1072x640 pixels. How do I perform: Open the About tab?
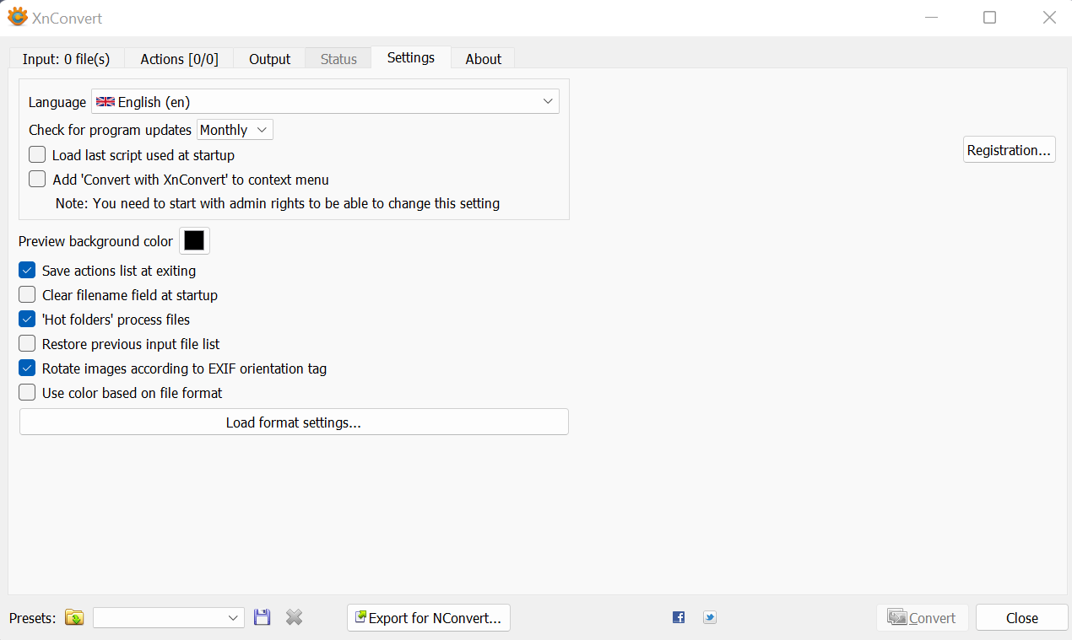click(484, 59)
